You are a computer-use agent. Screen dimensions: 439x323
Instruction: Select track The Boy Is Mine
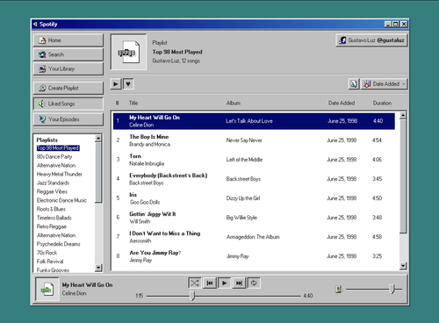(254, 140)
